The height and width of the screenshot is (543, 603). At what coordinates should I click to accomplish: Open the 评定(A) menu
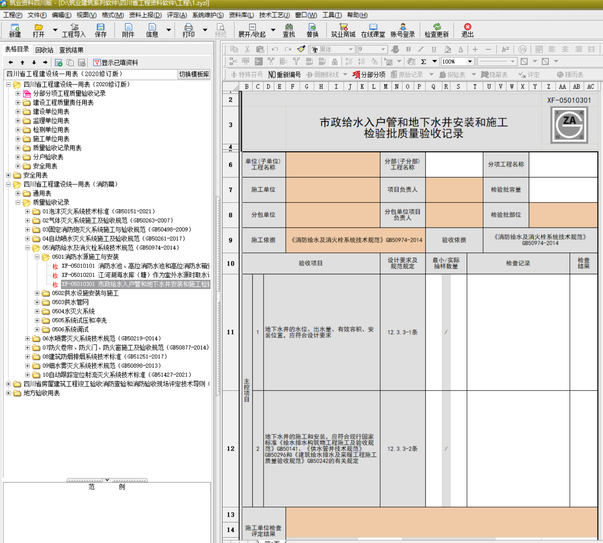[x=177, y=15]
